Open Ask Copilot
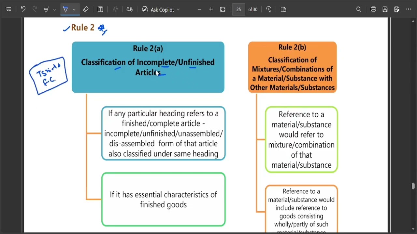The width and height of the screenshot is (417, 234). [158, 9]
